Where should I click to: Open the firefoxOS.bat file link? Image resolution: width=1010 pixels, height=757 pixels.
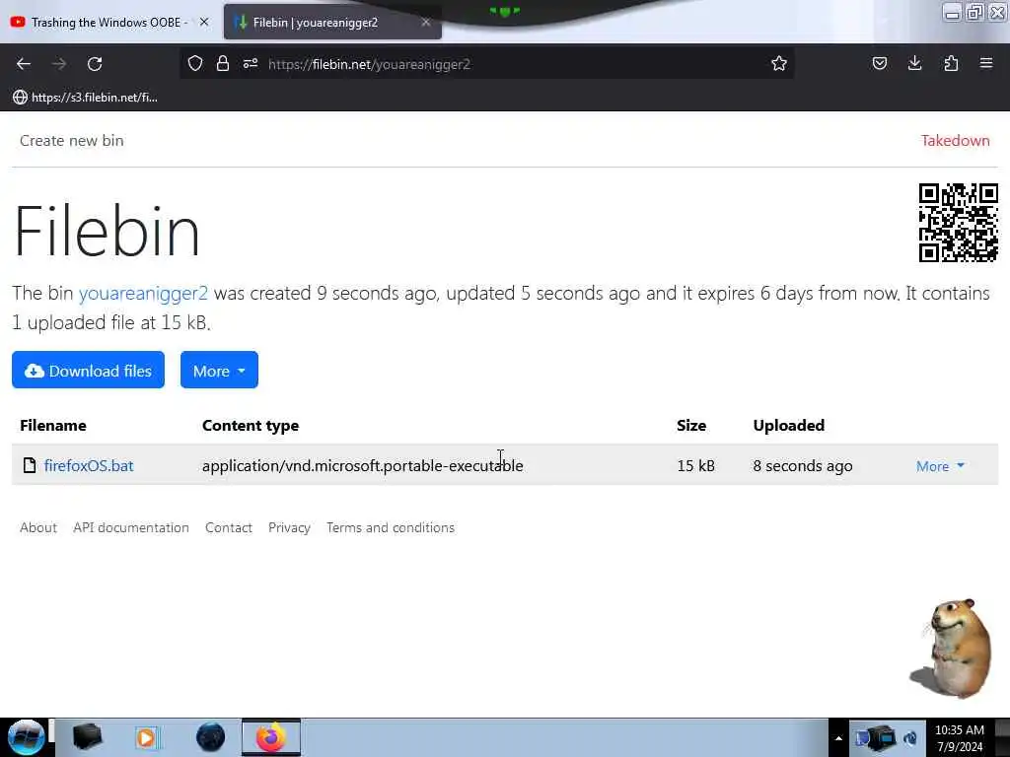89,465
